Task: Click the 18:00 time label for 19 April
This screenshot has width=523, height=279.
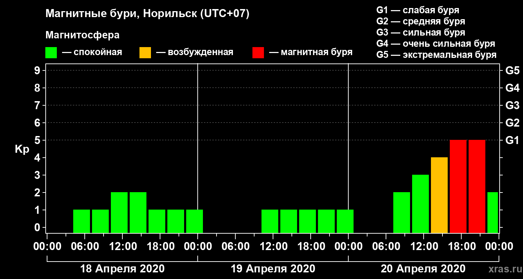Action: [311, 246]
